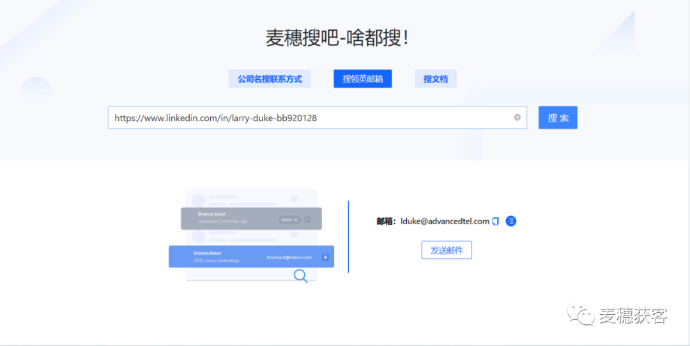Select the 搜领英邮箱 tab
Image resolution: width=690 pixels, height=346 pixels.
click(363, 79)
